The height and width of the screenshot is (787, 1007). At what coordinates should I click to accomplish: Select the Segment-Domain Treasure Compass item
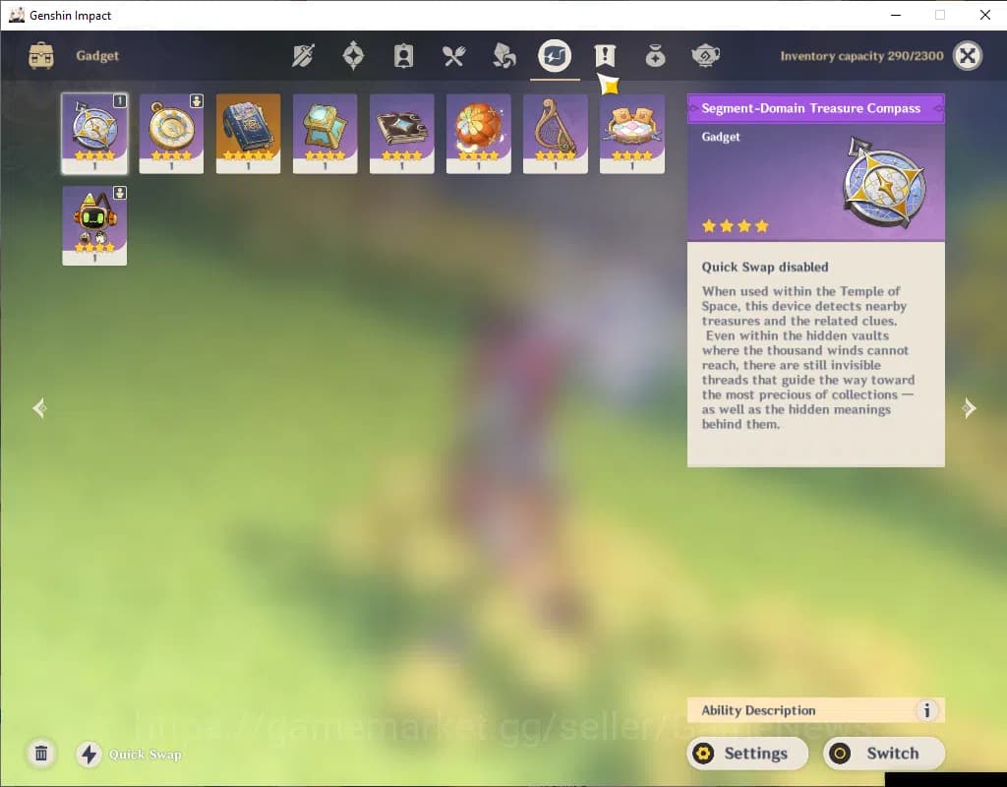click(x=94, y=134)
